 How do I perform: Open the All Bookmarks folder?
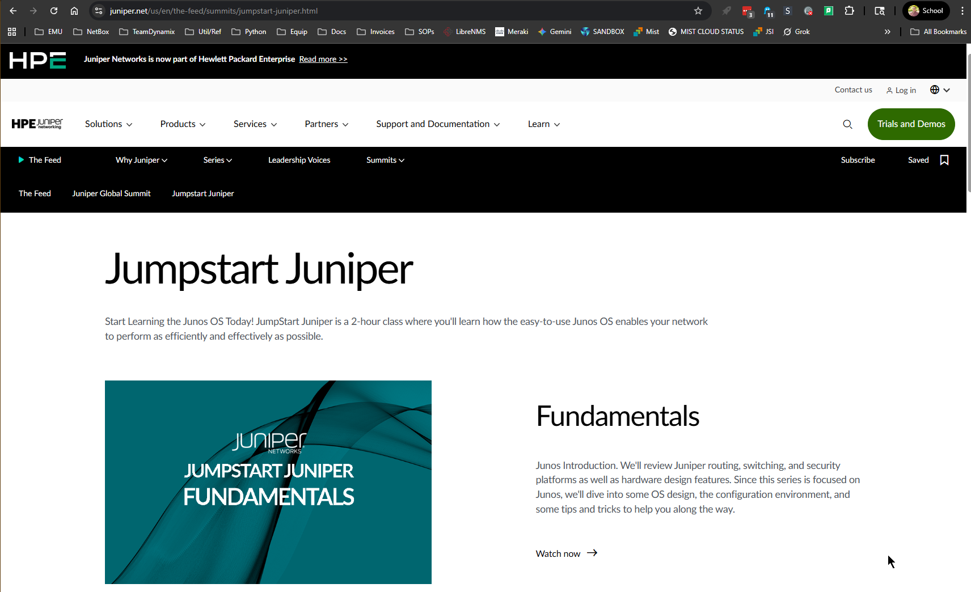pyautogui.click(x=938, y=32)
